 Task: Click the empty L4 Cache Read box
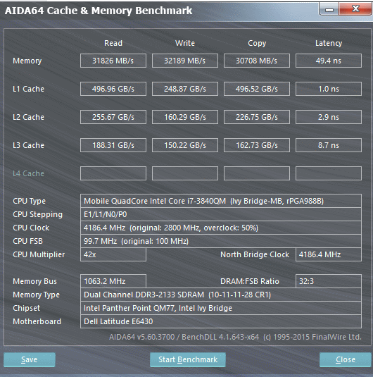click(x=113, y=173)
